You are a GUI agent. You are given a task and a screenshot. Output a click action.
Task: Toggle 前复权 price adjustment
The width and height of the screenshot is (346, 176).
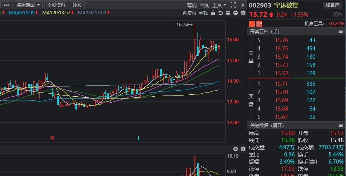click(190, 13)
